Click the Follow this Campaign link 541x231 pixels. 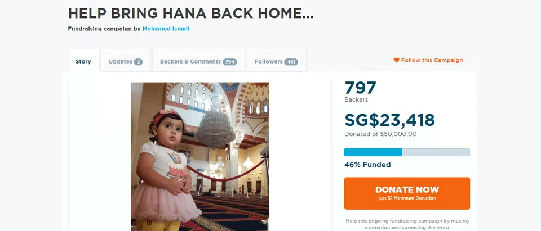click(428, 60)
